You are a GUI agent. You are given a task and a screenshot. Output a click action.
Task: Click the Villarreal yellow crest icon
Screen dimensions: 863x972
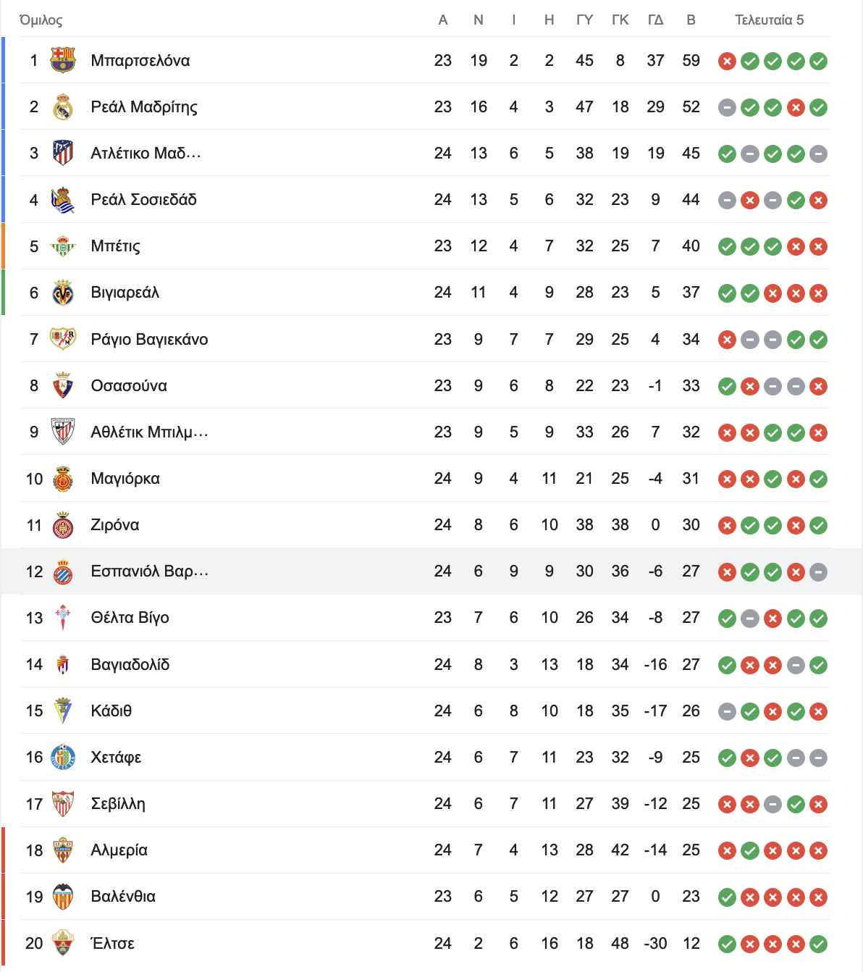click(x=63, y=293)
